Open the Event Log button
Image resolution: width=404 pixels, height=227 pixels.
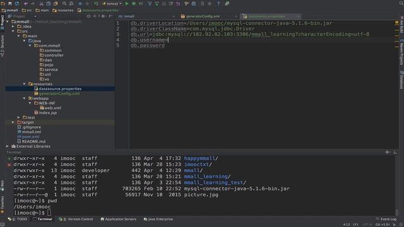point(386,219)
